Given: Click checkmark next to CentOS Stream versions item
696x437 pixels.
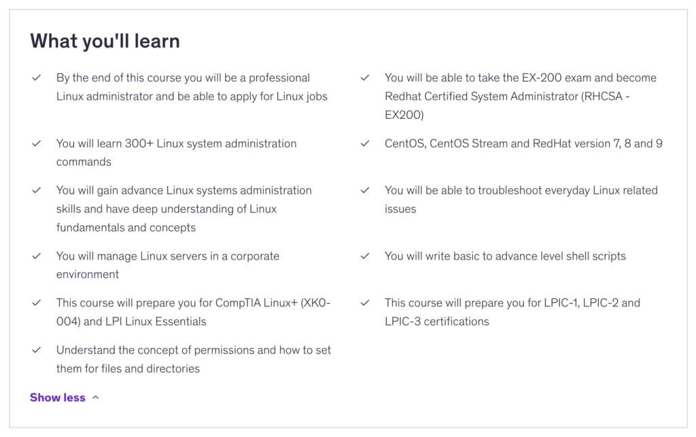Looking at the screenshot, I should [x=365, y=144].
